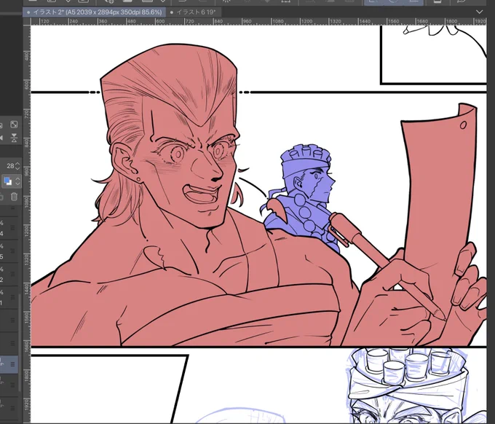Switch to the イラスト 6 19* canvas tab

pos(193,12)
